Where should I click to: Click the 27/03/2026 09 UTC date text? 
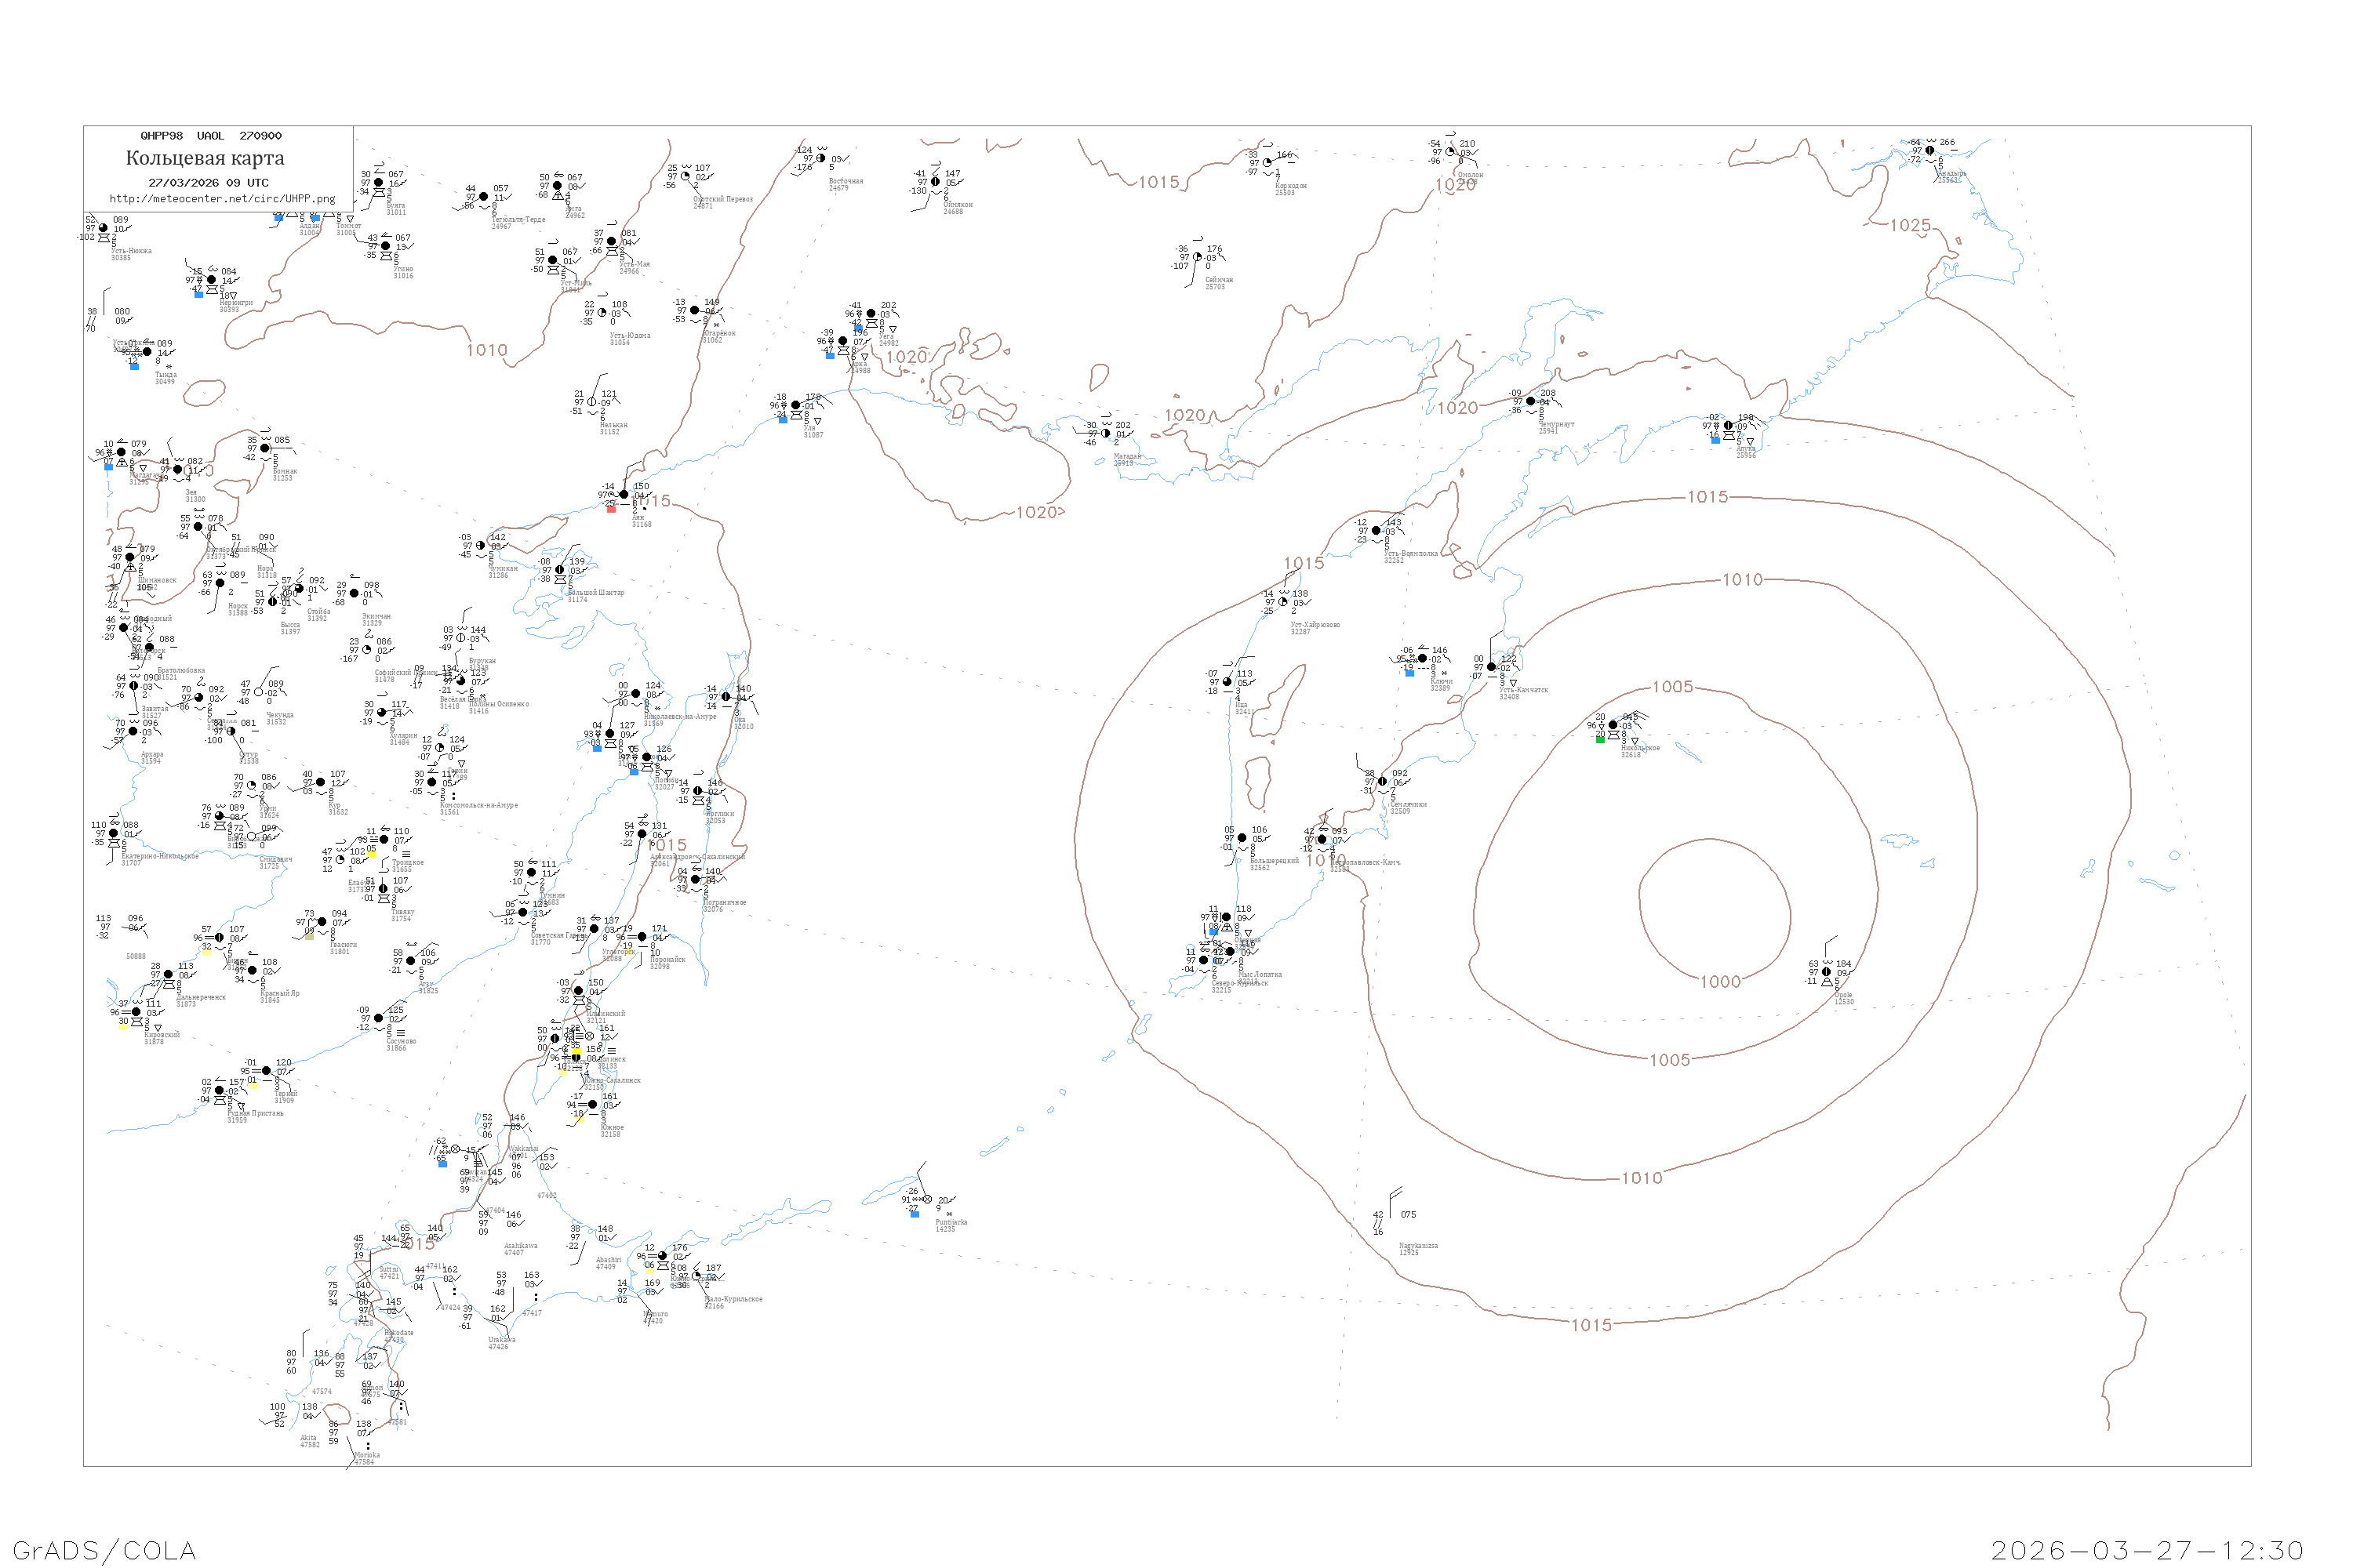pos(208,183)
